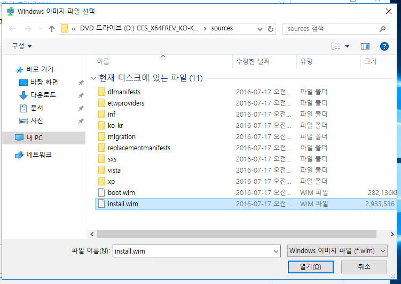Click the pin icon beside 문서

click(81, 108)
